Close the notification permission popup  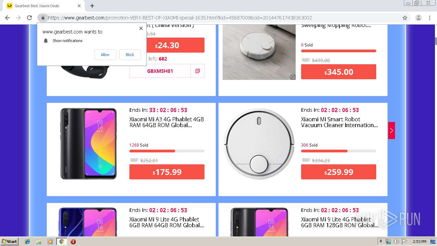coord(141,28)
